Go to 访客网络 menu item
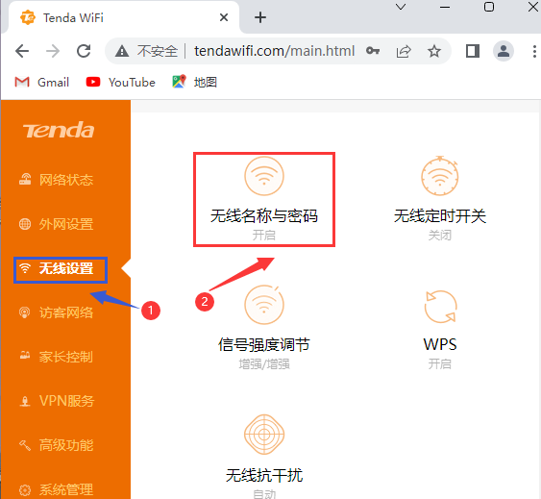This screenshot has height=499, width=541. [x=56, y=312]
